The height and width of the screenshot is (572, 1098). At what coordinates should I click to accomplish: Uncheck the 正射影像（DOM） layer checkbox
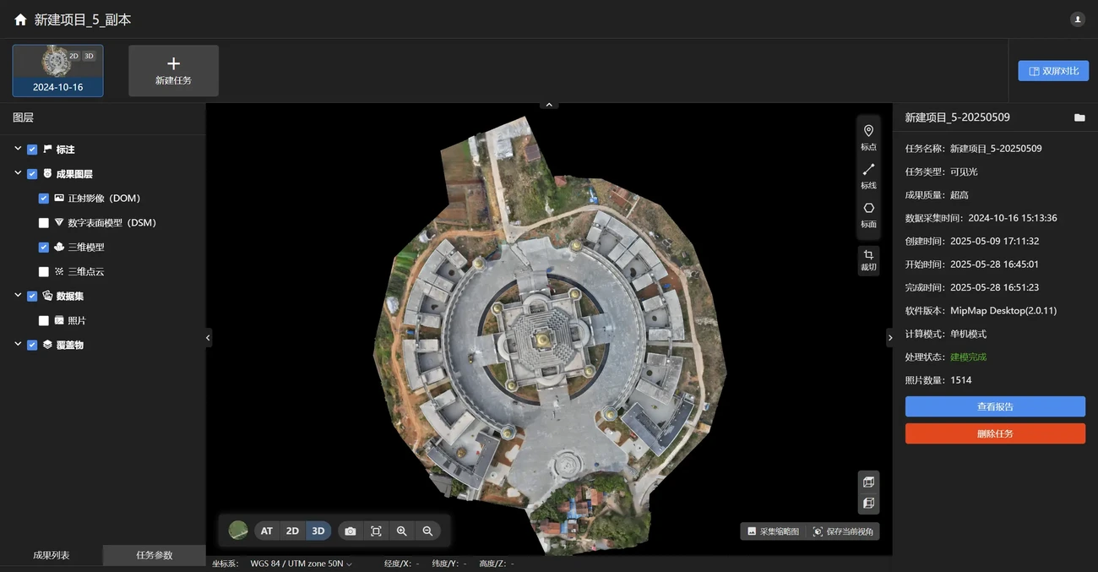44,199
